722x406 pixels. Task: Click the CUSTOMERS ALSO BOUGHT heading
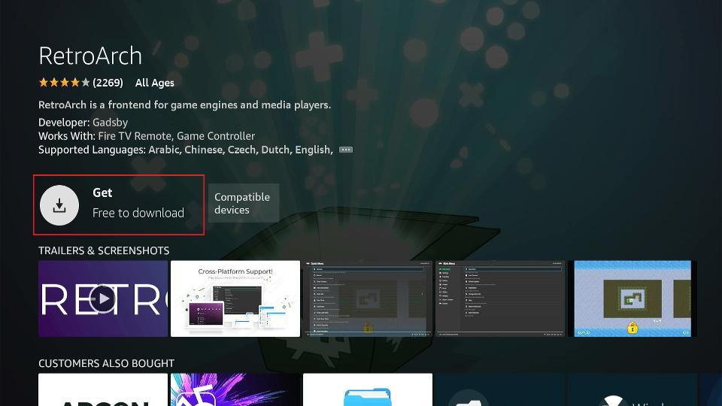coord(106,363)
